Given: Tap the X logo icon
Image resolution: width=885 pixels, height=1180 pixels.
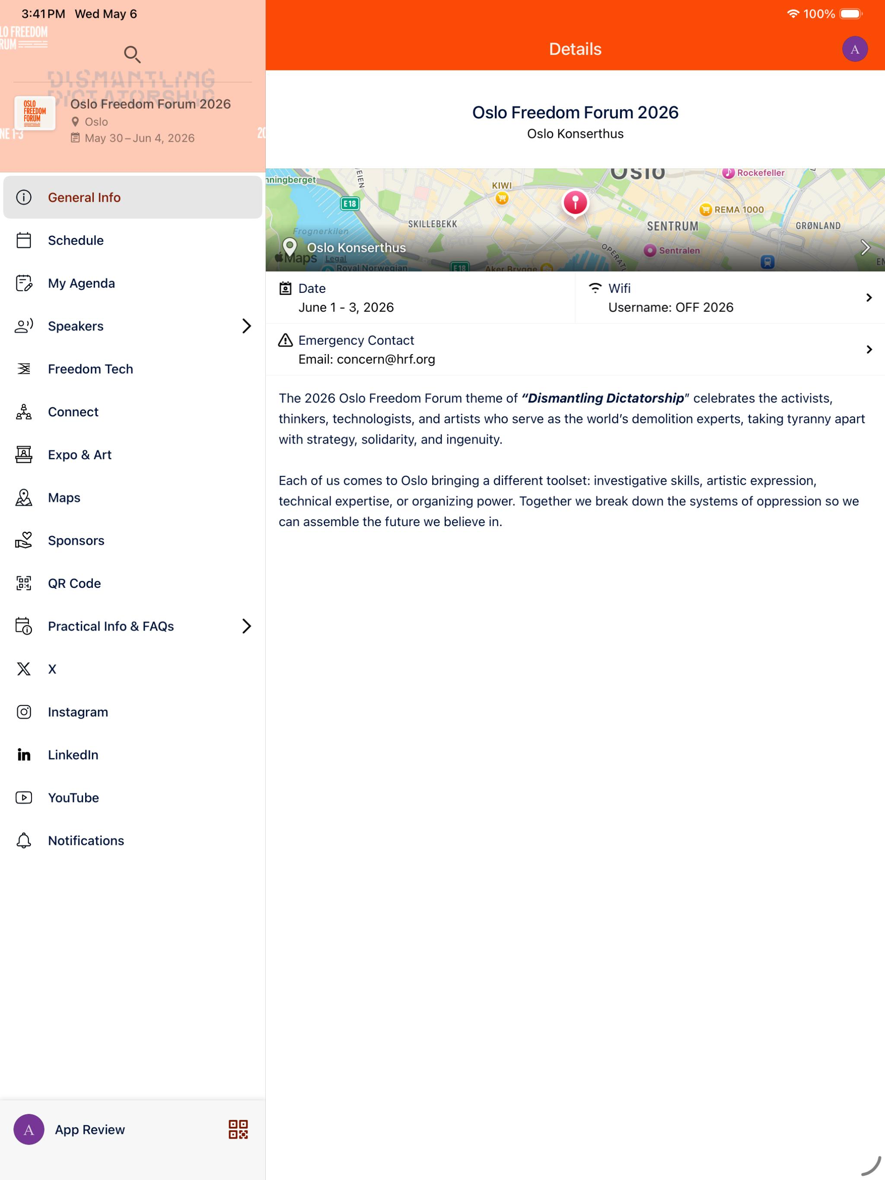Looking at the screenshot, I should coord(24,669).
